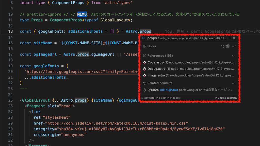
Task: Open the three-dot more options menu
Action: pos(229,38)
